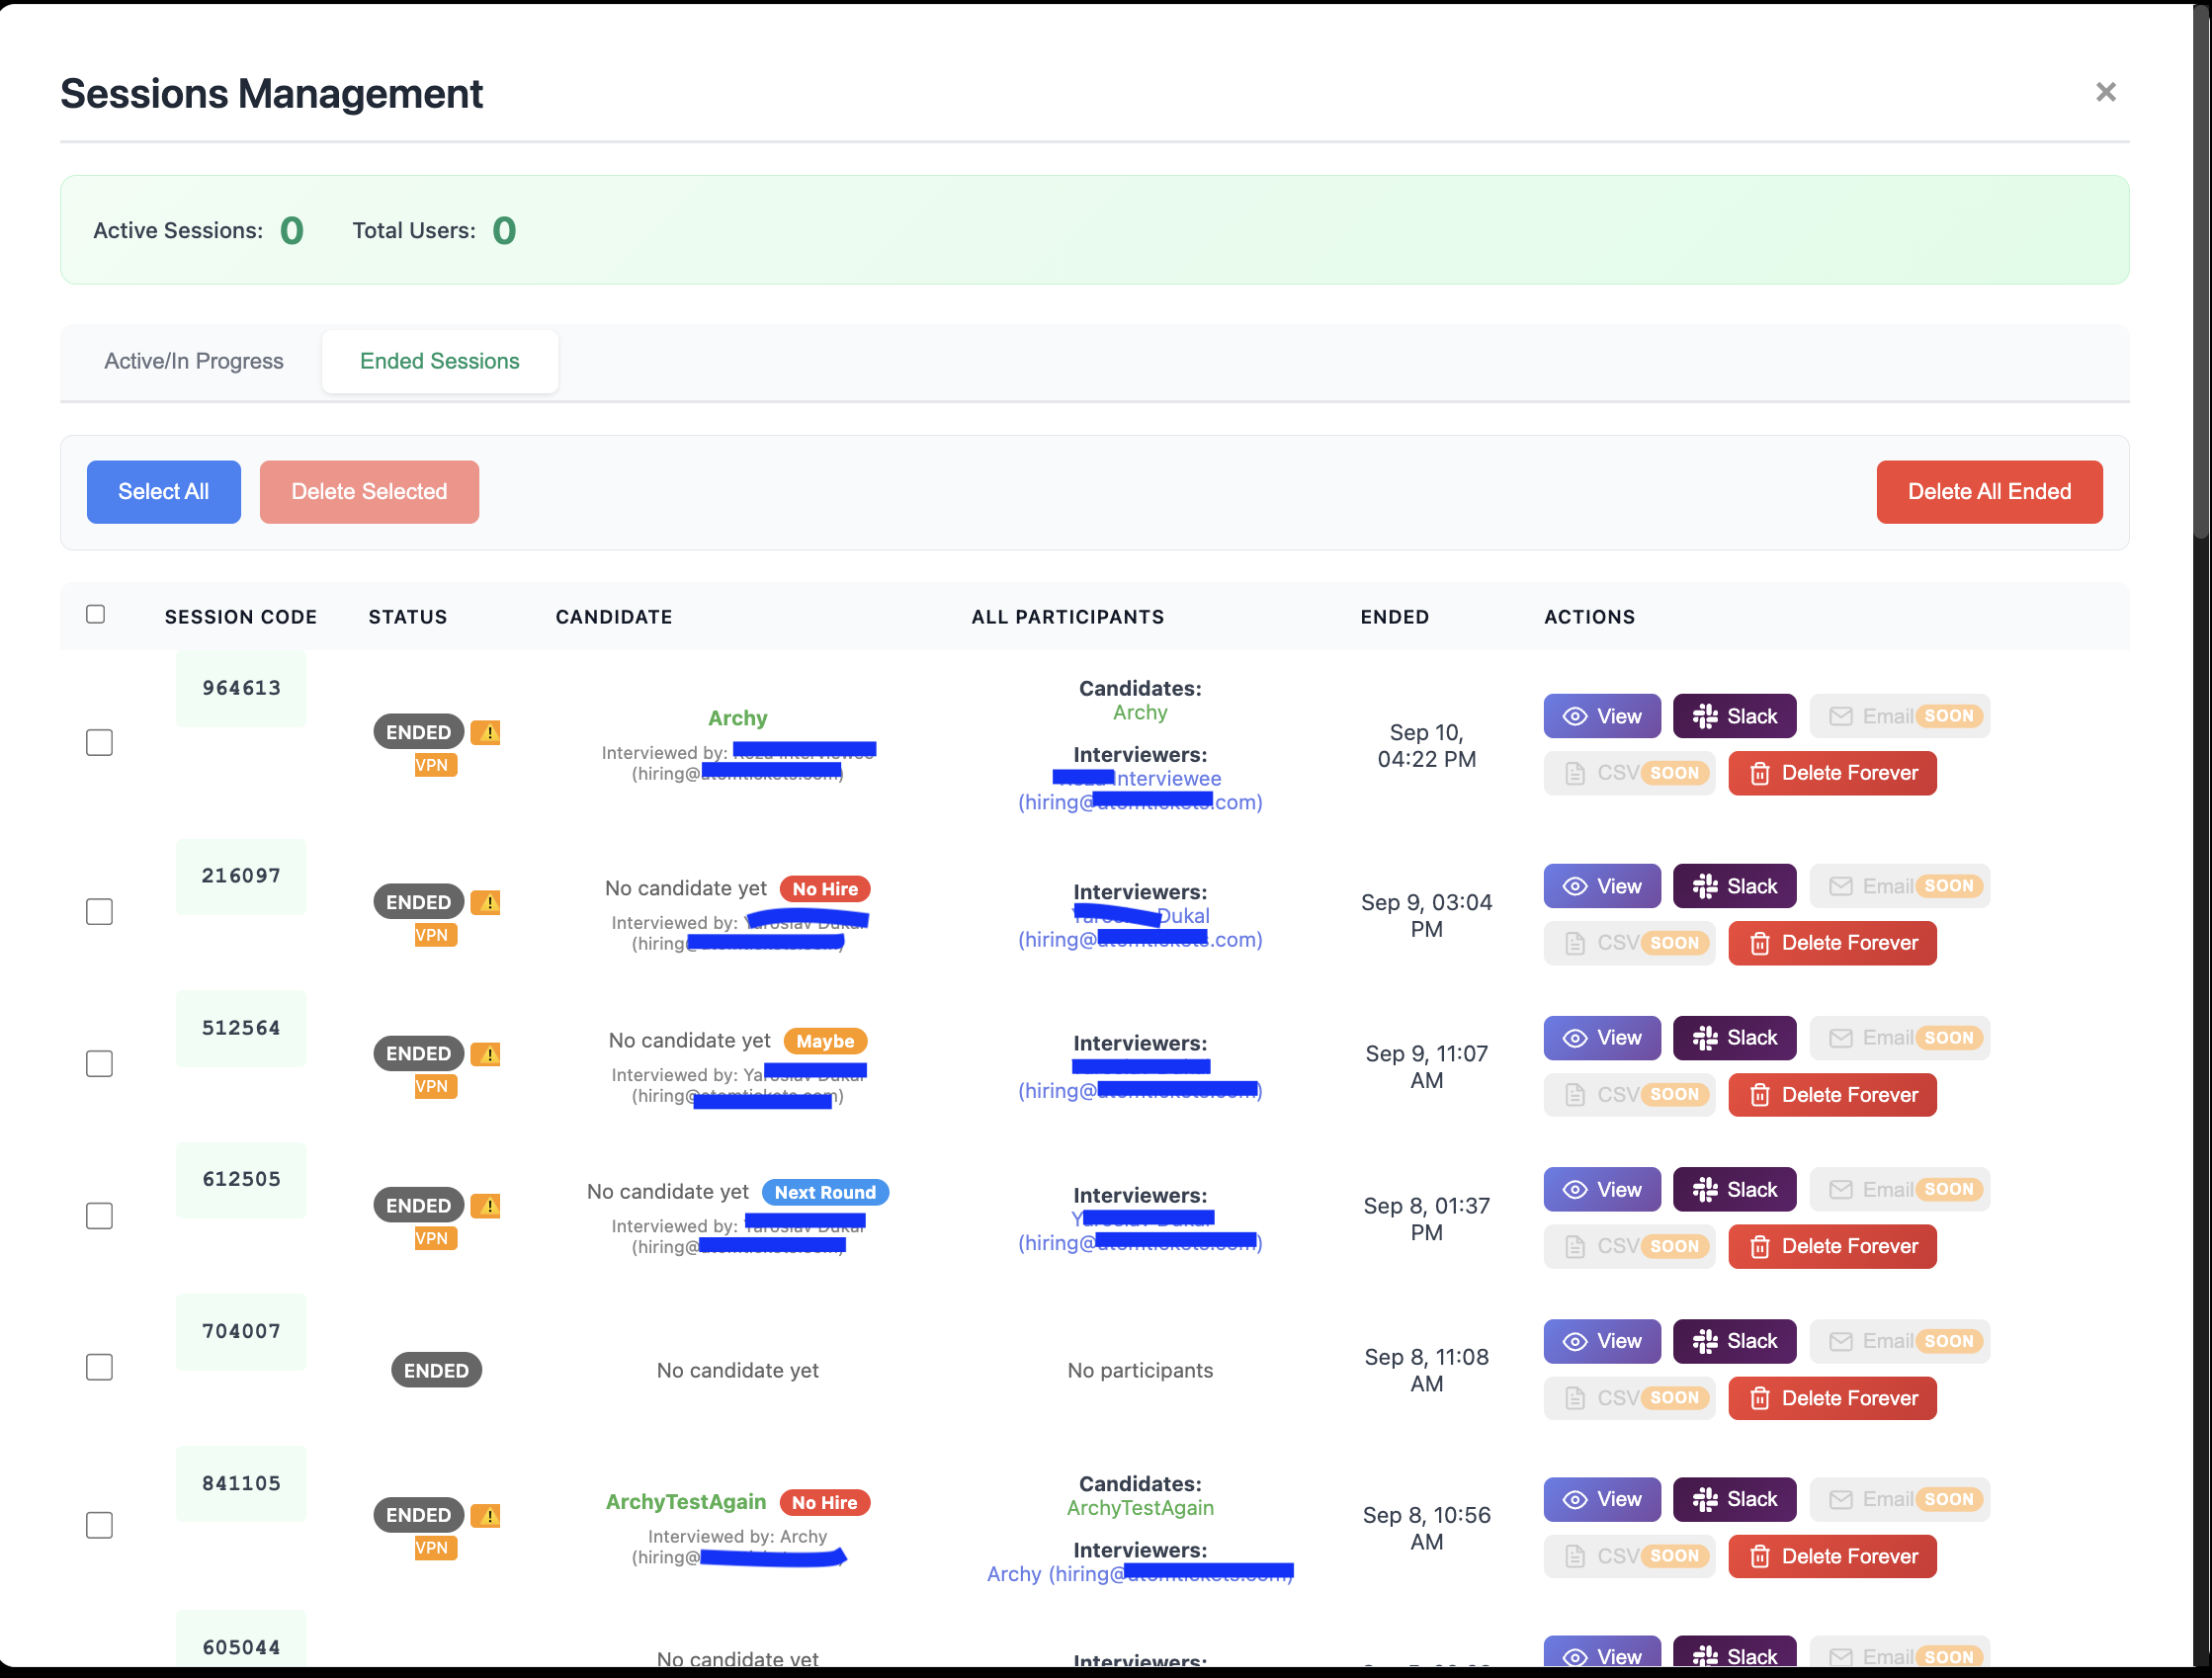Check the box for session 216097
The image size is (2212, 1678).
coord(99,912)
